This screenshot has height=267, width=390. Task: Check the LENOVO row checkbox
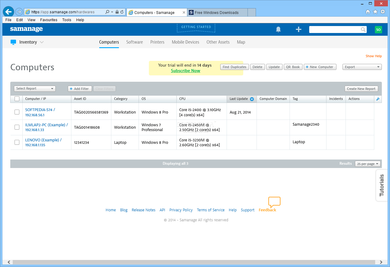click(x=17, y=142)
